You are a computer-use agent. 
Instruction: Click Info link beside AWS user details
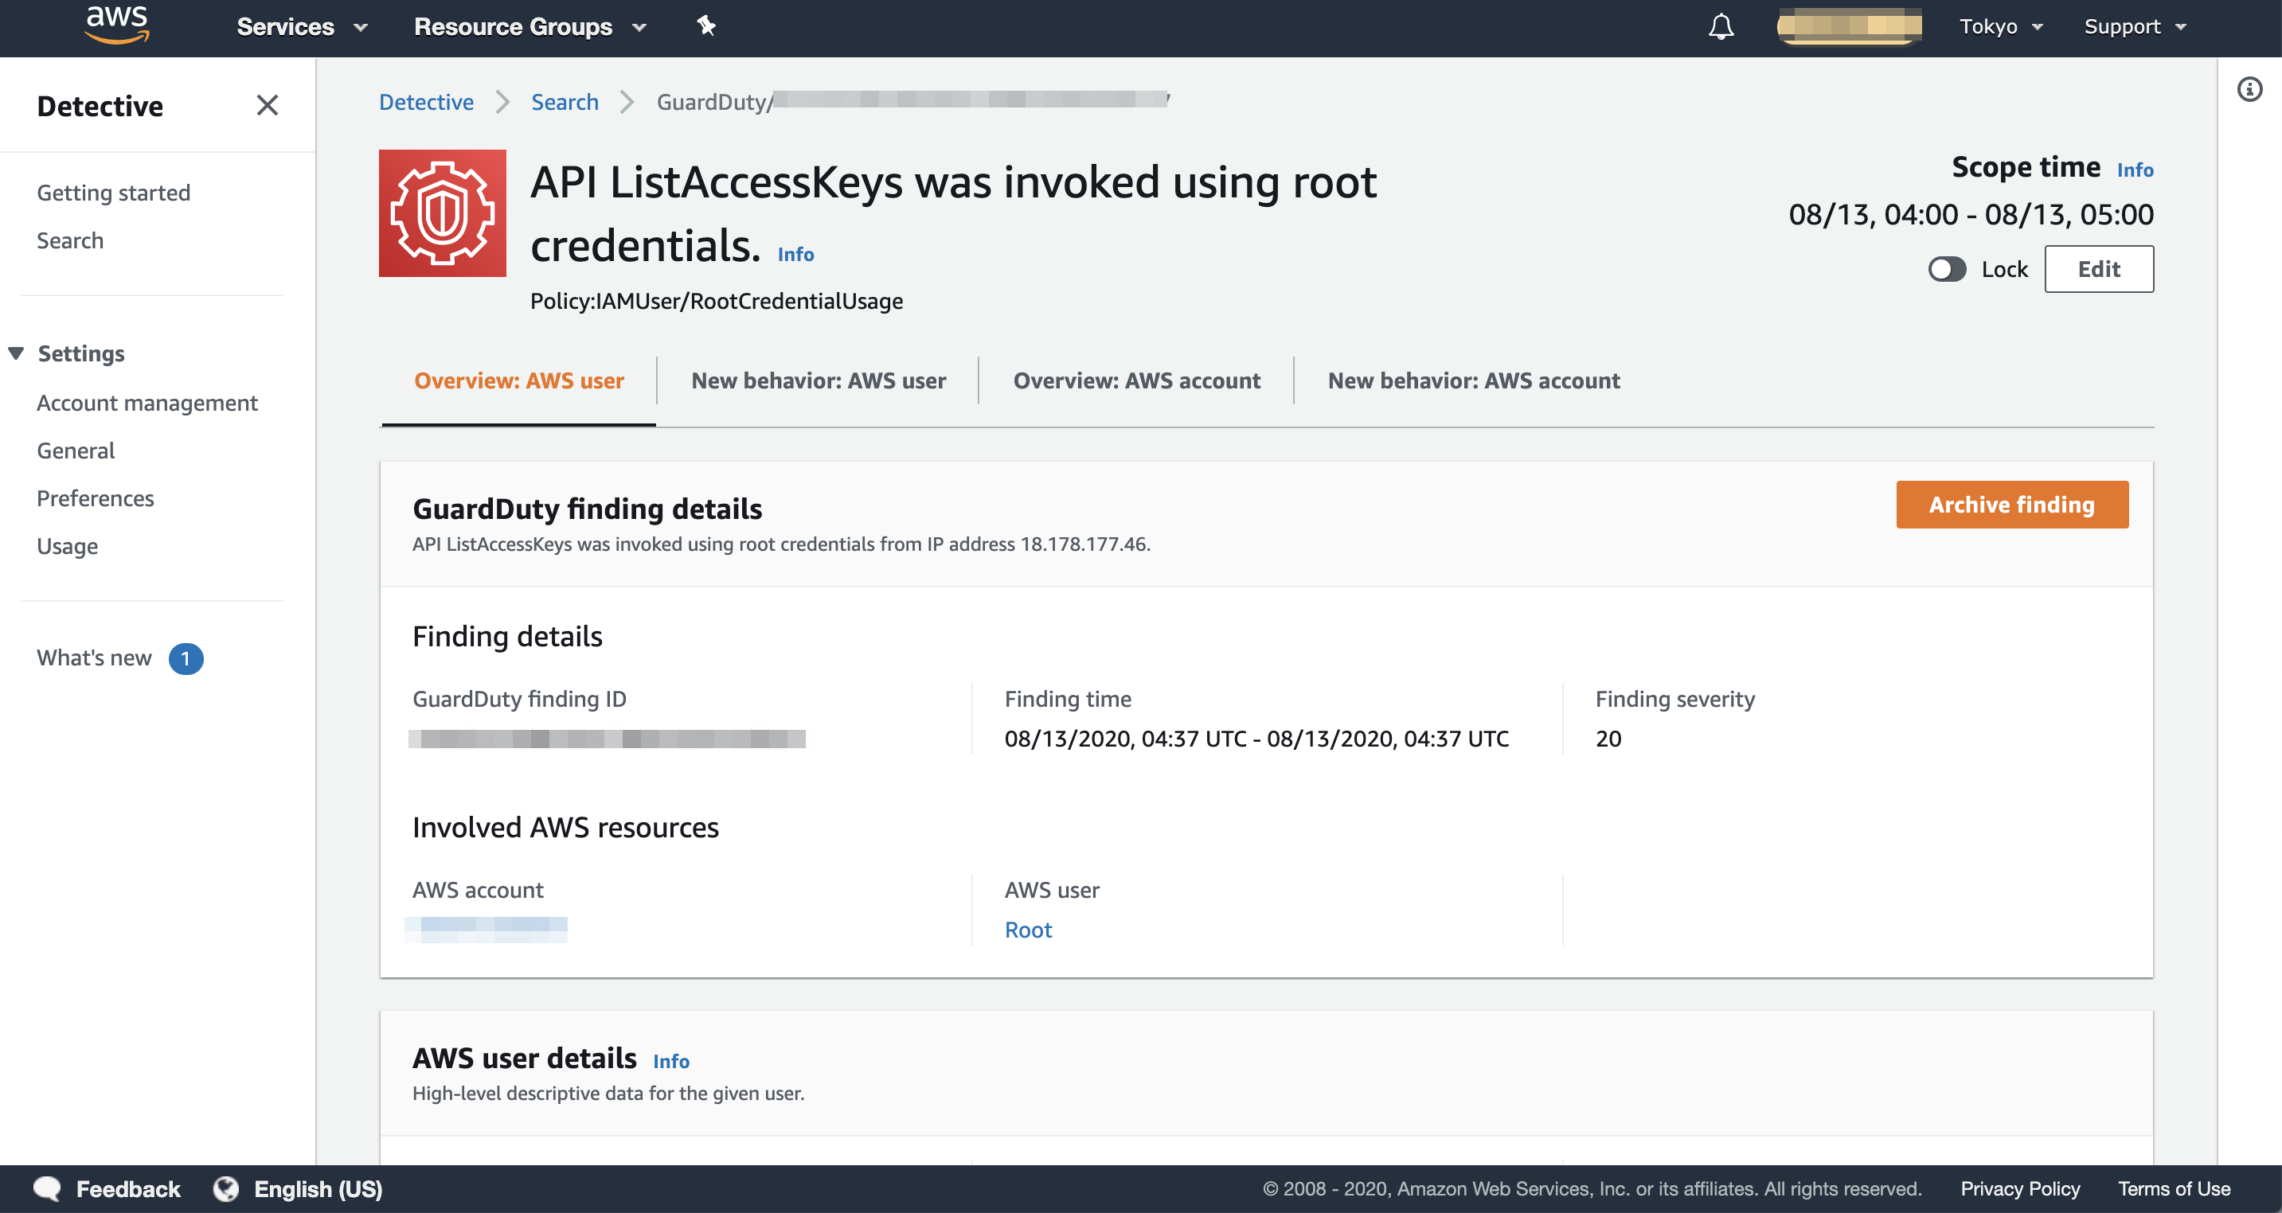670,1061
